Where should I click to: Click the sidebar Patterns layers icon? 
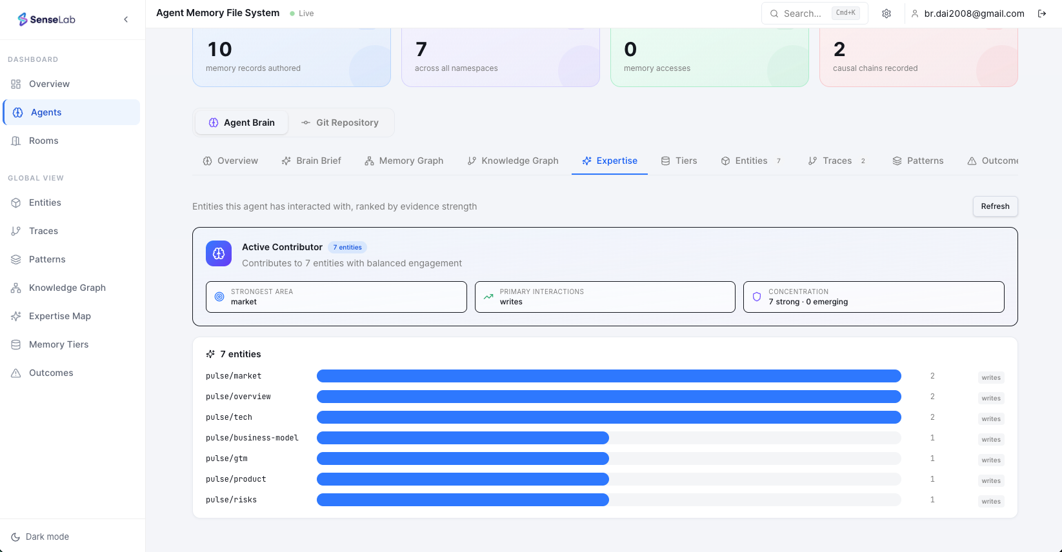point(16,259)
